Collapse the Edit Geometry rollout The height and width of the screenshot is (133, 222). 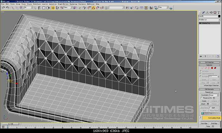209,89
